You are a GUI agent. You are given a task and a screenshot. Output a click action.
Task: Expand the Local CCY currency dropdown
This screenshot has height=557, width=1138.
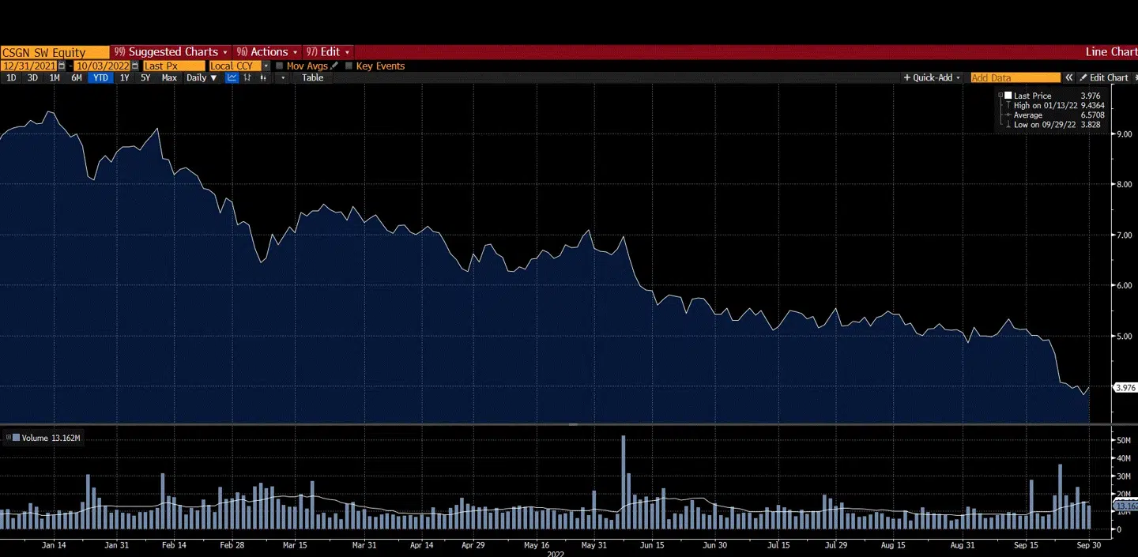(266, 66)
